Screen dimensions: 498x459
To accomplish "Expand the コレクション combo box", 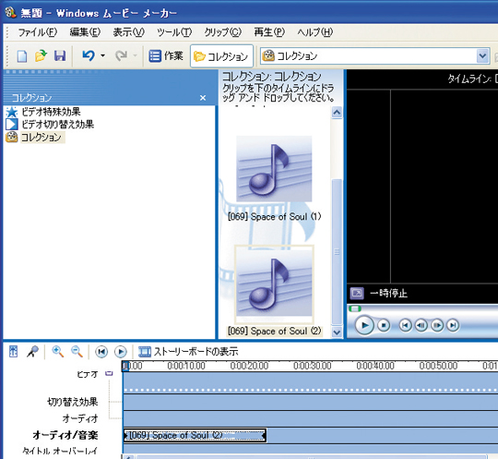I will tap(482, 56).
